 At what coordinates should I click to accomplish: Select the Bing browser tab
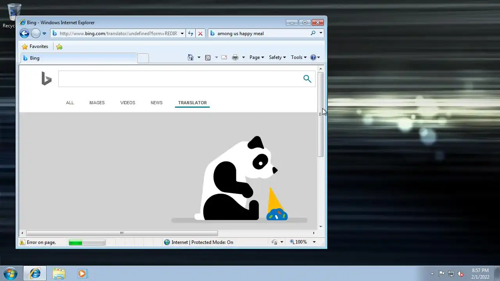(x=78, y=58)
